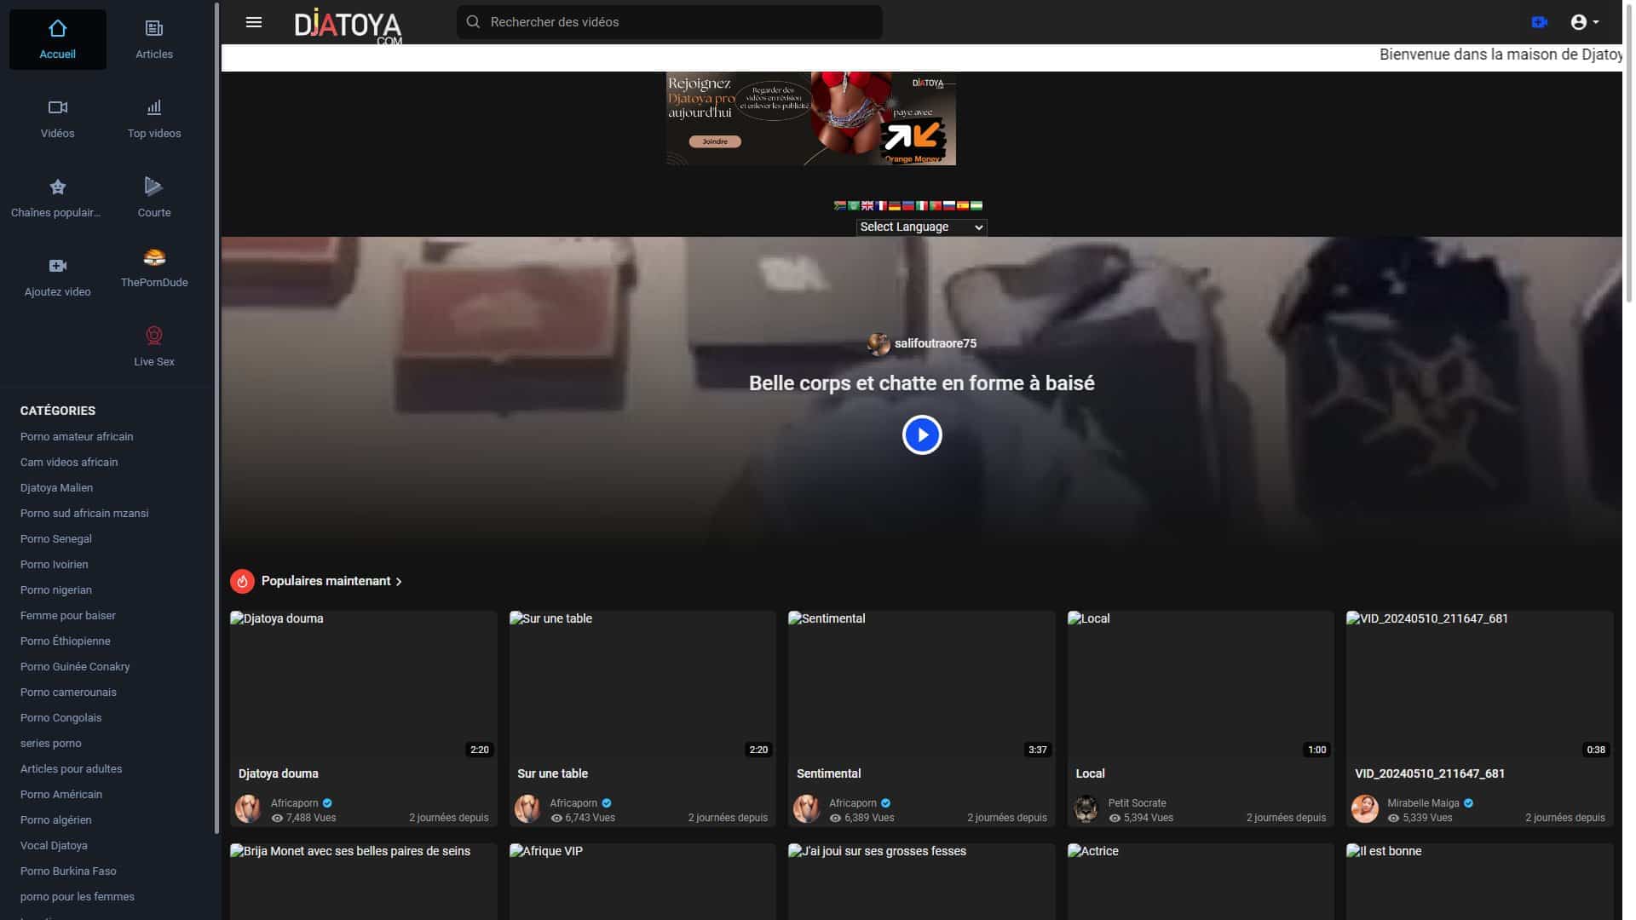Select the French flag language swatch
Screen dimensions: 1636x920
882,206
